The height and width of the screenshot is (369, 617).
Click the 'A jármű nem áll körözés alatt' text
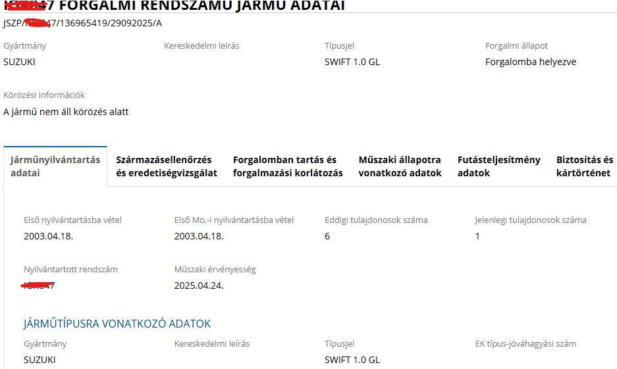pos(66,112)
